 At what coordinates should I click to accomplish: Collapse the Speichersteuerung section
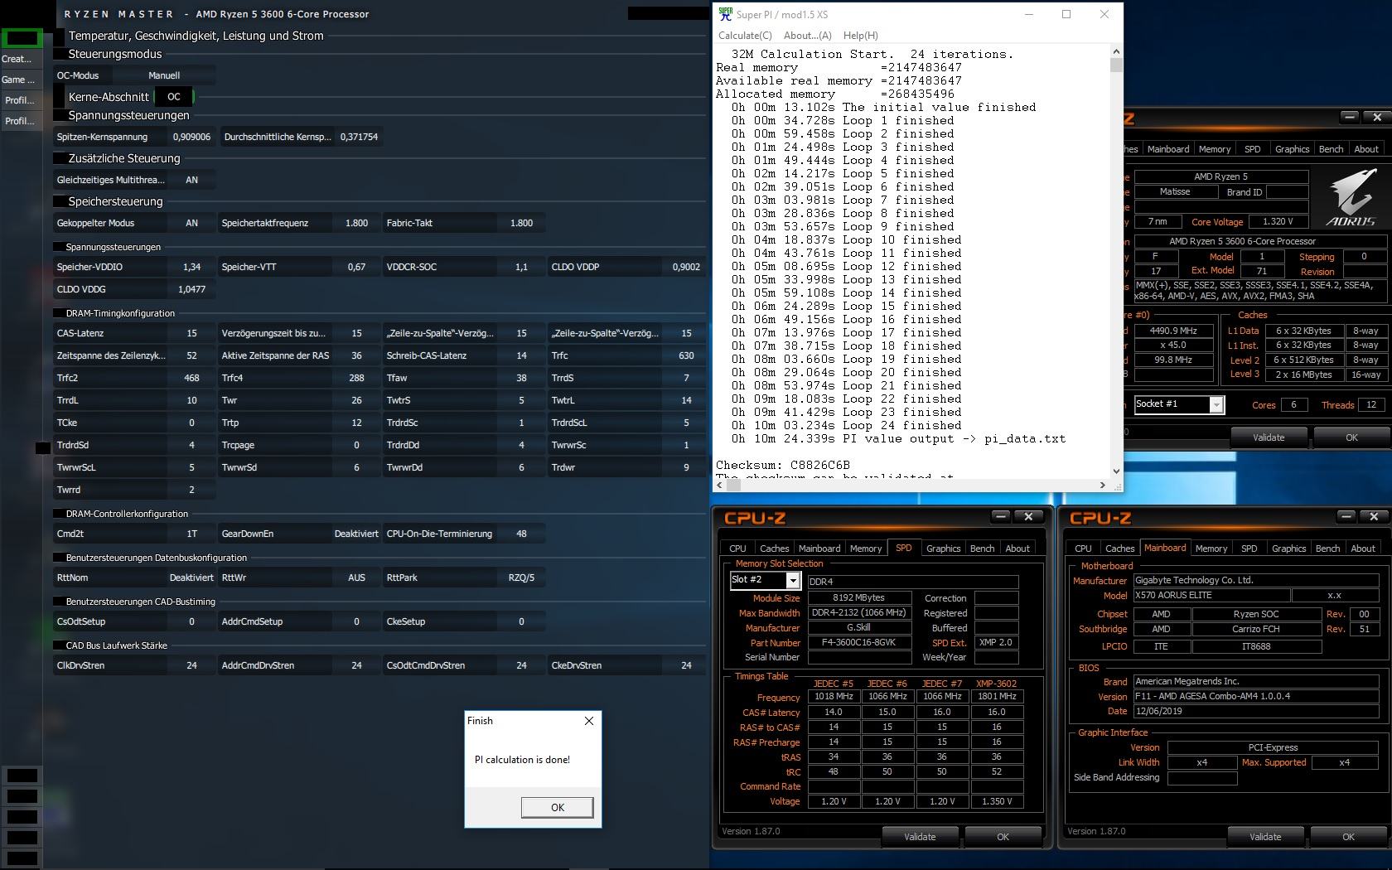[59, 201]
